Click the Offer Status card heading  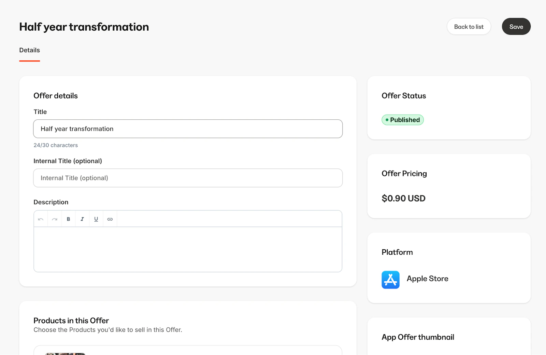coord(404,96)
